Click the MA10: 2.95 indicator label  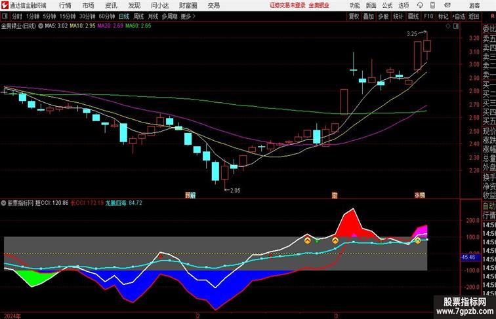coord(83,26)
